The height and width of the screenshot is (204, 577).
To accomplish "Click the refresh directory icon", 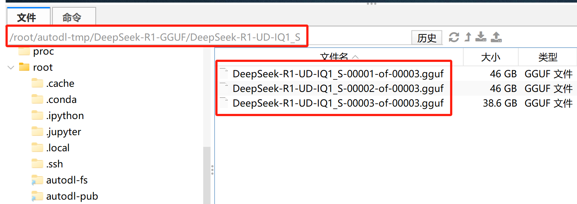I will click(x=454, y=37).
